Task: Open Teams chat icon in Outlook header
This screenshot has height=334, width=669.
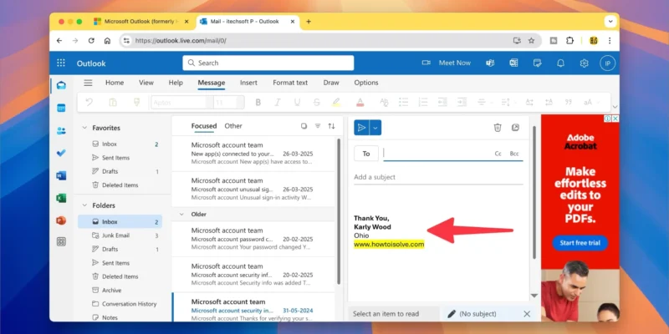Action: click(x=490, y=63)
